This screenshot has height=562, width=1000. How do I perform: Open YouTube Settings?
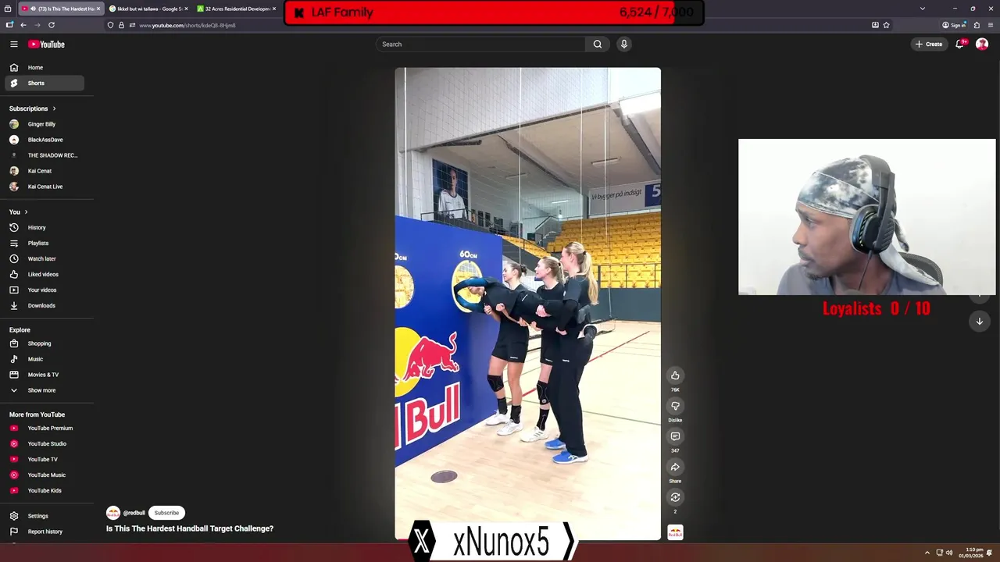pyautogui.click(x=45, y=516)
